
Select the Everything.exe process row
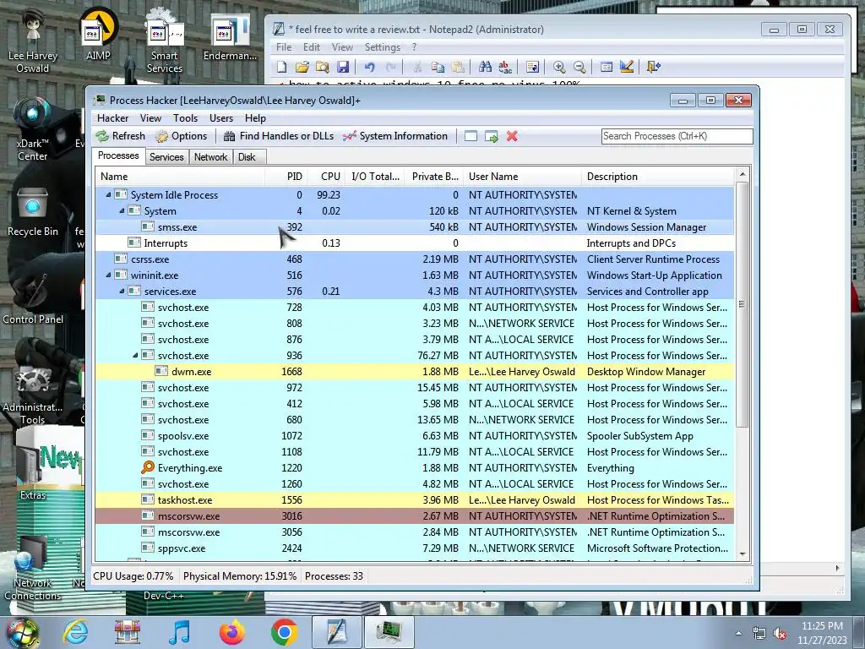pyautogui.click(x=415, y=468)
